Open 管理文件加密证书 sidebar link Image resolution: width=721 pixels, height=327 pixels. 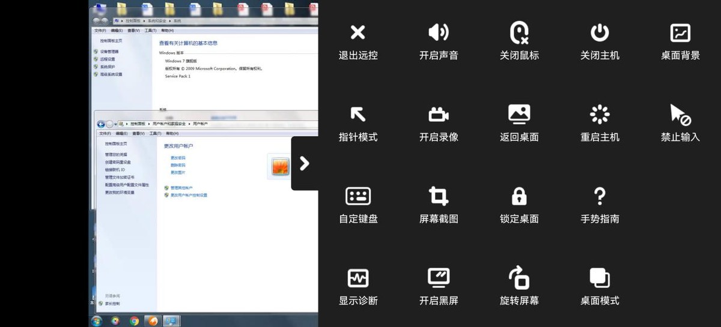[120, 177]
